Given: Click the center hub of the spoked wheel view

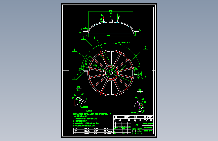Looking at the screenshot, I should [111, 73].
